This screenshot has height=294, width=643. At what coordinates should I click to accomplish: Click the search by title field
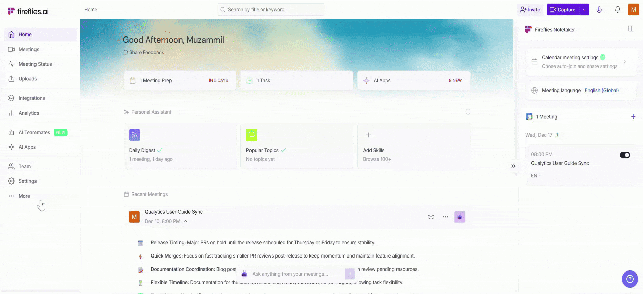tap(271, 10)
